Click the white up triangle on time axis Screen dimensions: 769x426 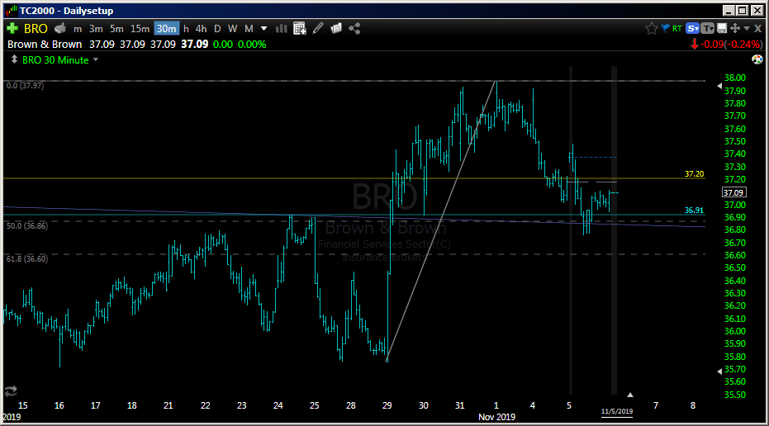(x=630, y=395)
